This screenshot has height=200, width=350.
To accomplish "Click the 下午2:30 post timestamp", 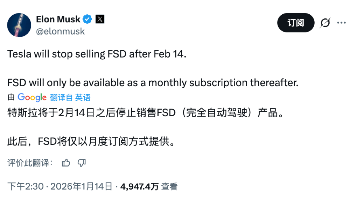I will coord(26,186).
